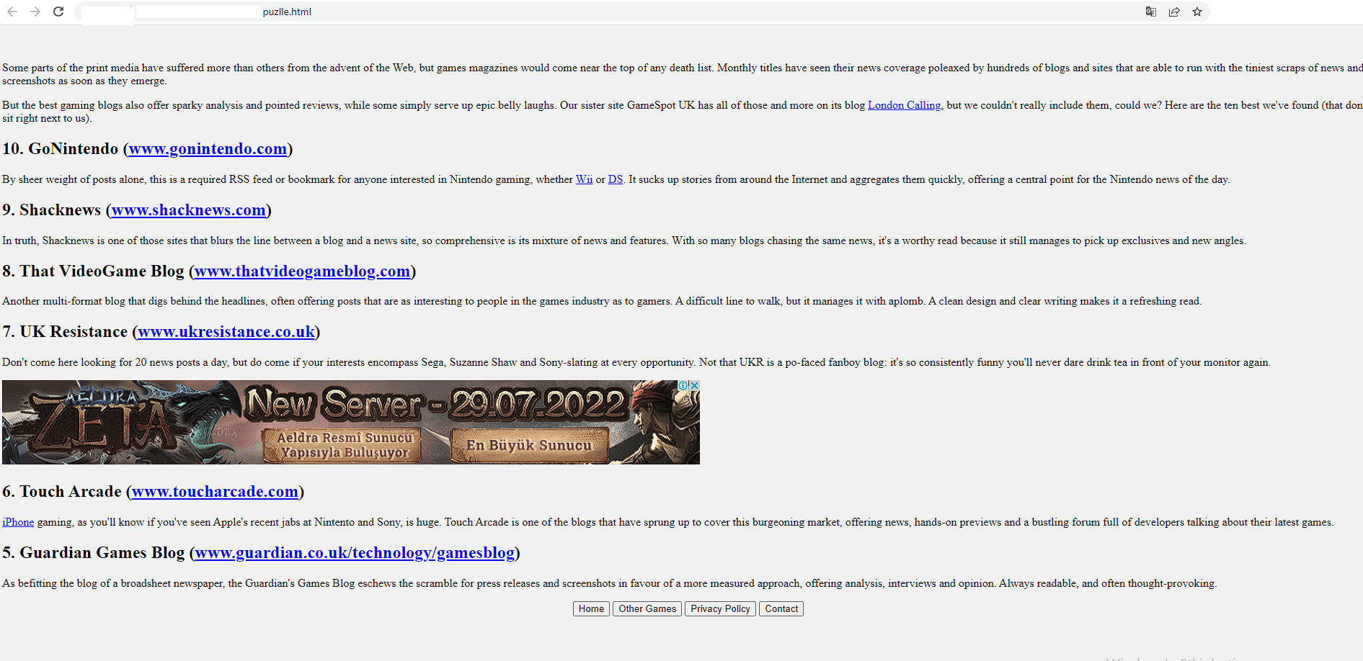Follow the iPhone link

[x=18, y=522]
